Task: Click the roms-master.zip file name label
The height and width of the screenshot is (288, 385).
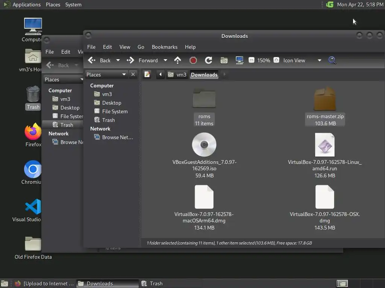Action: 325,116
